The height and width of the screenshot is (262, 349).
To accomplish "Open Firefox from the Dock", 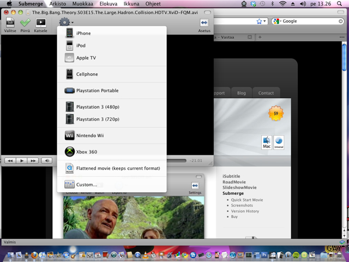I will [x=34, y=255].
